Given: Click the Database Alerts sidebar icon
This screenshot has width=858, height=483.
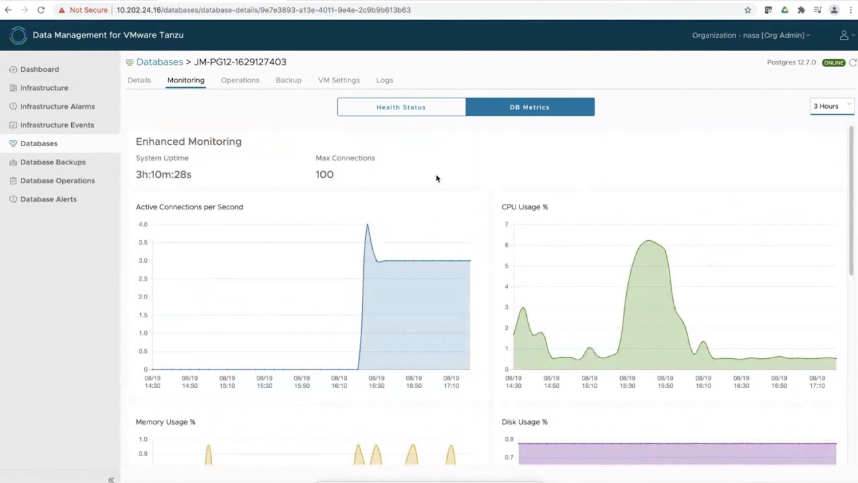Looking at the screenshot, I should [13, 199].
